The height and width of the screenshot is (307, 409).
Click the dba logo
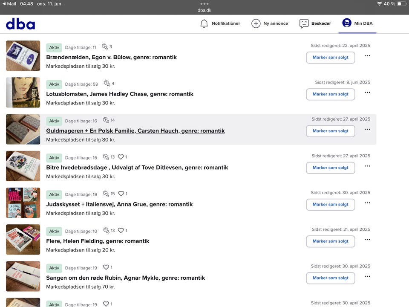click(20, 24)
